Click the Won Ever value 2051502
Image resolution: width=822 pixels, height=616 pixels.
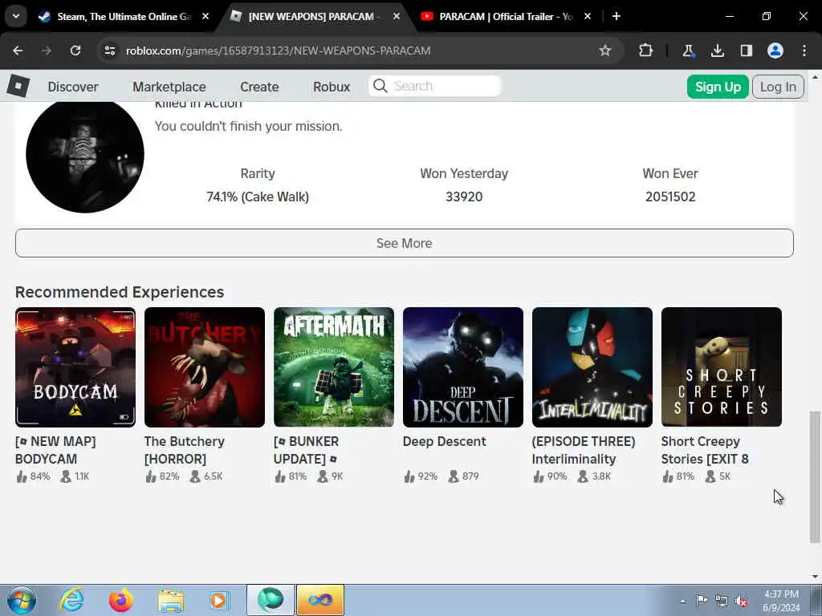[670, 197]
